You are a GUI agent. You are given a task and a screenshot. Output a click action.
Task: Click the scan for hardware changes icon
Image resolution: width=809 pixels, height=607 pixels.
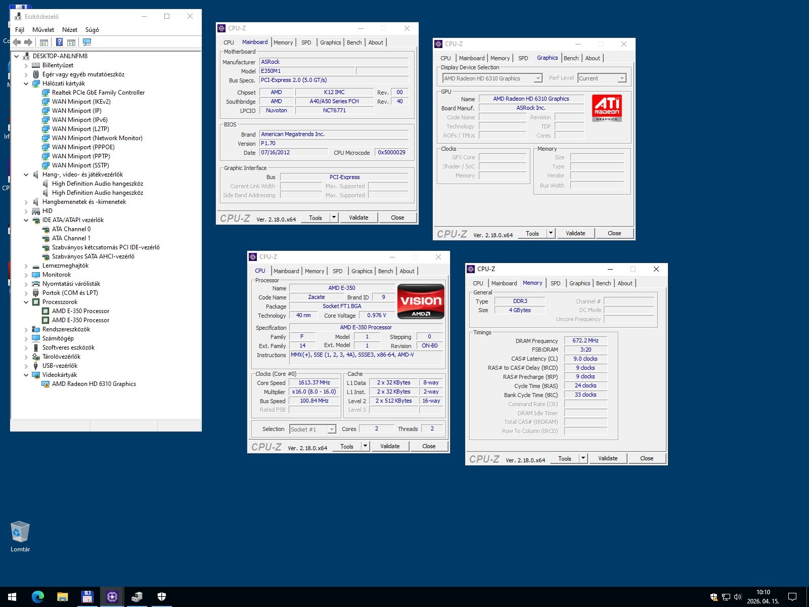point(87,42)
